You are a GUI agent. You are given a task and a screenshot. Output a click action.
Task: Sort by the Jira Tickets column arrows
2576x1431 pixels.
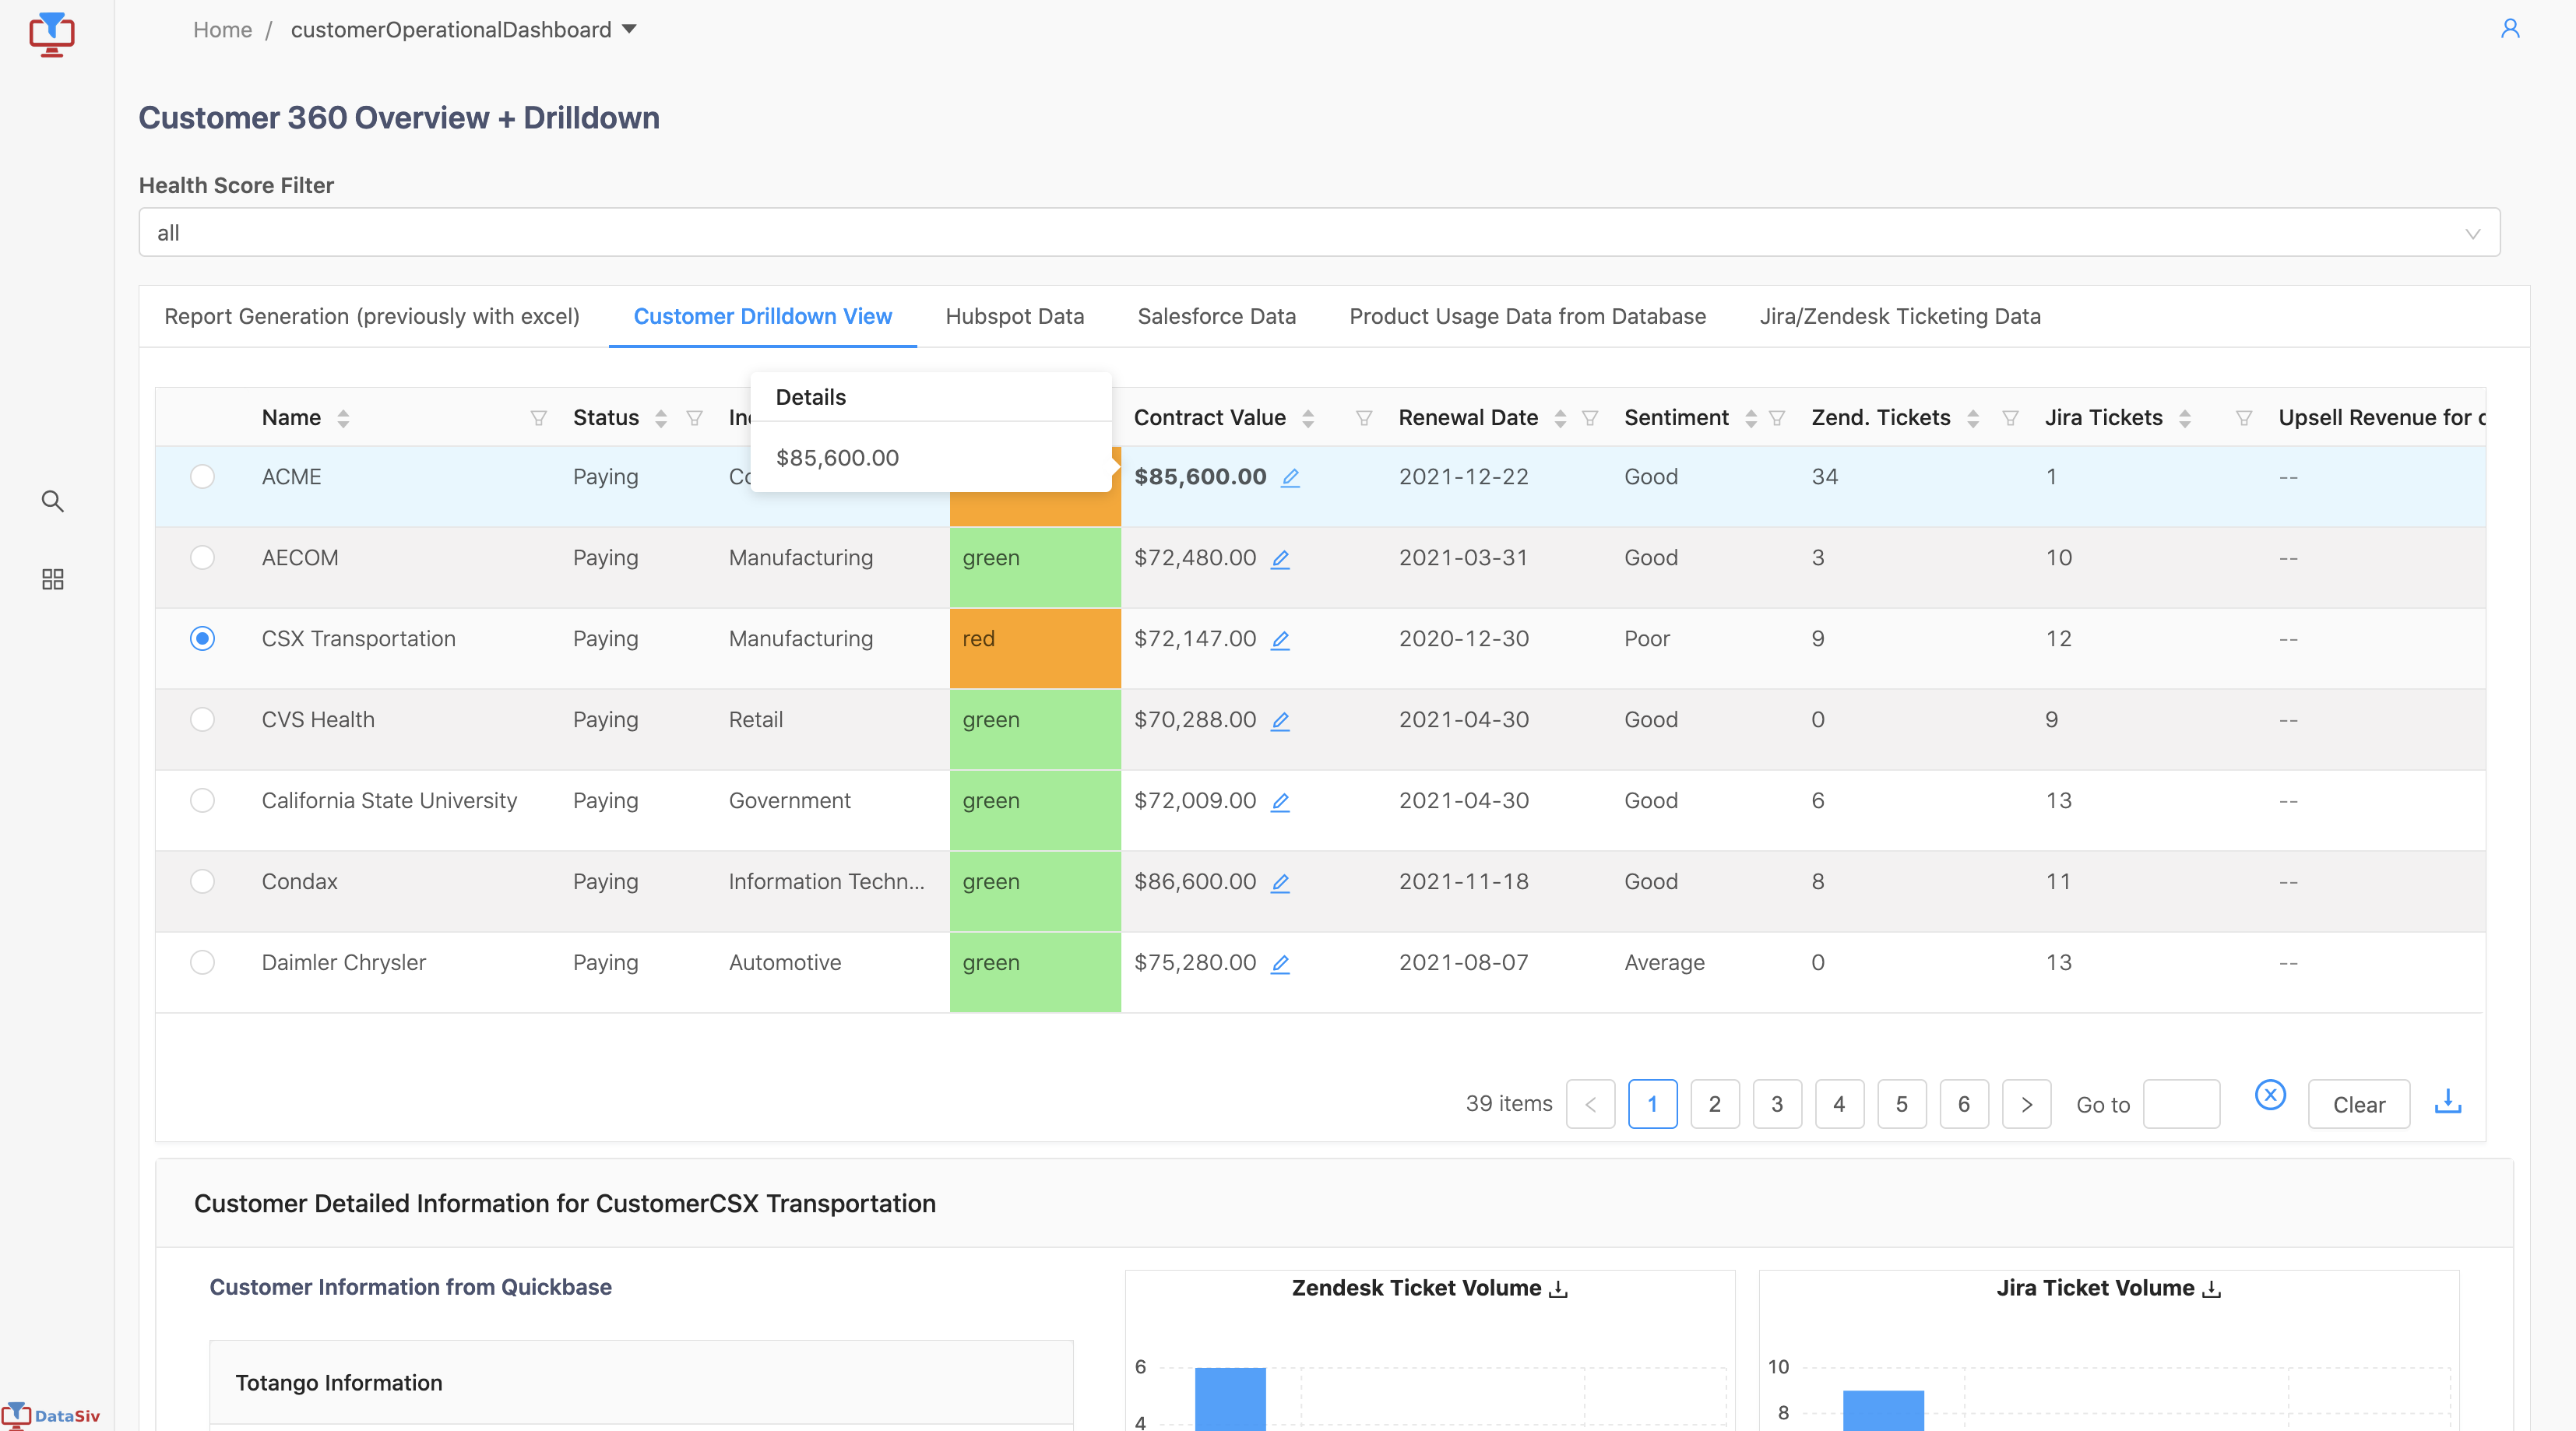(x=2185, y=418)
